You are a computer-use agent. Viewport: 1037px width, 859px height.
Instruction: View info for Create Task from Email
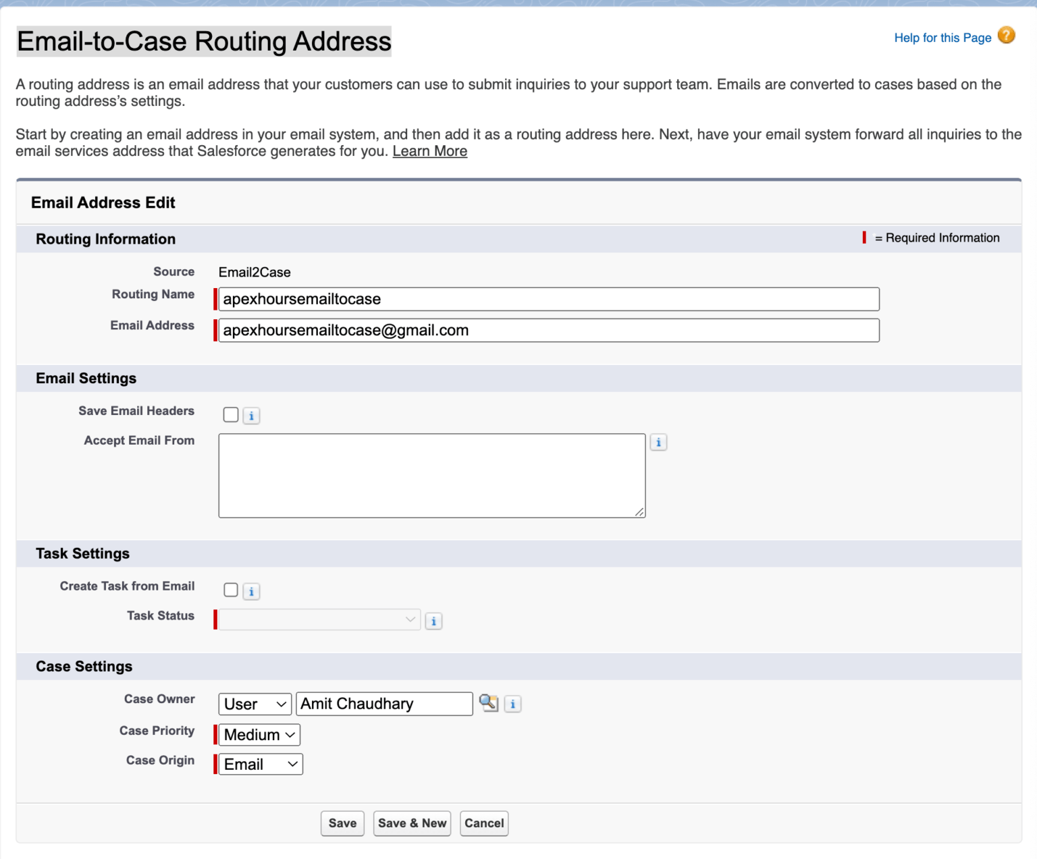click(x=250, y=590)
